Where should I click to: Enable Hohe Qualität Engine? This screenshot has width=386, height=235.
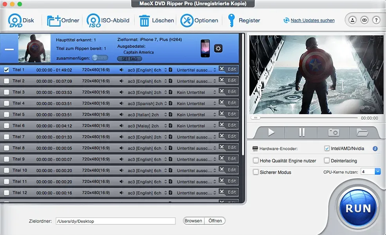click(x=256, y=160)
